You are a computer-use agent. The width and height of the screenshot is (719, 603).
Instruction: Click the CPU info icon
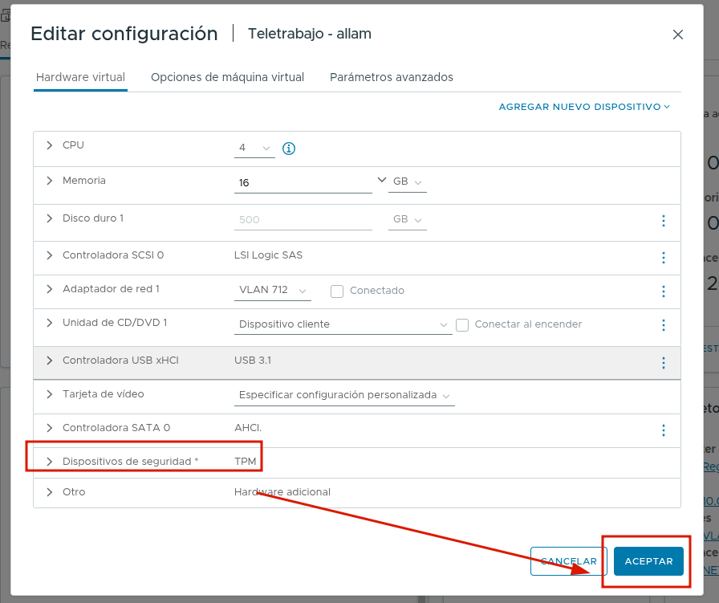point(290,149)
